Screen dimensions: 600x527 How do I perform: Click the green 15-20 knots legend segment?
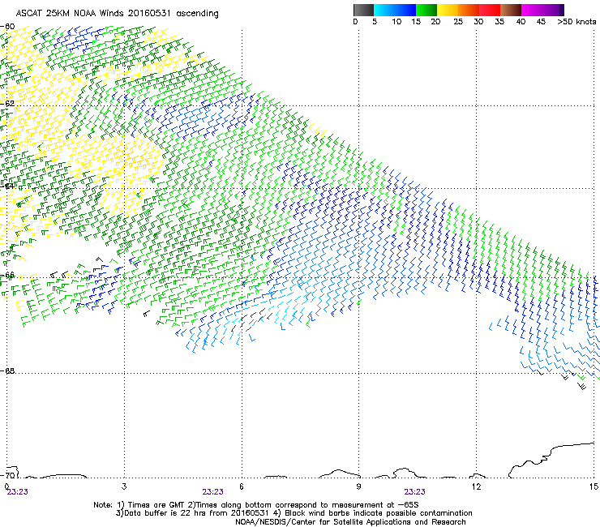426,10
